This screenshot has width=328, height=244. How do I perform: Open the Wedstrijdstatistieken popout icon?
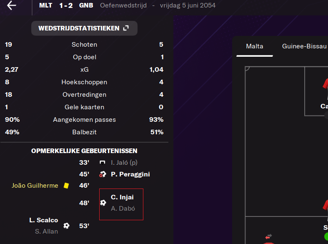click(x=126, y=28)
